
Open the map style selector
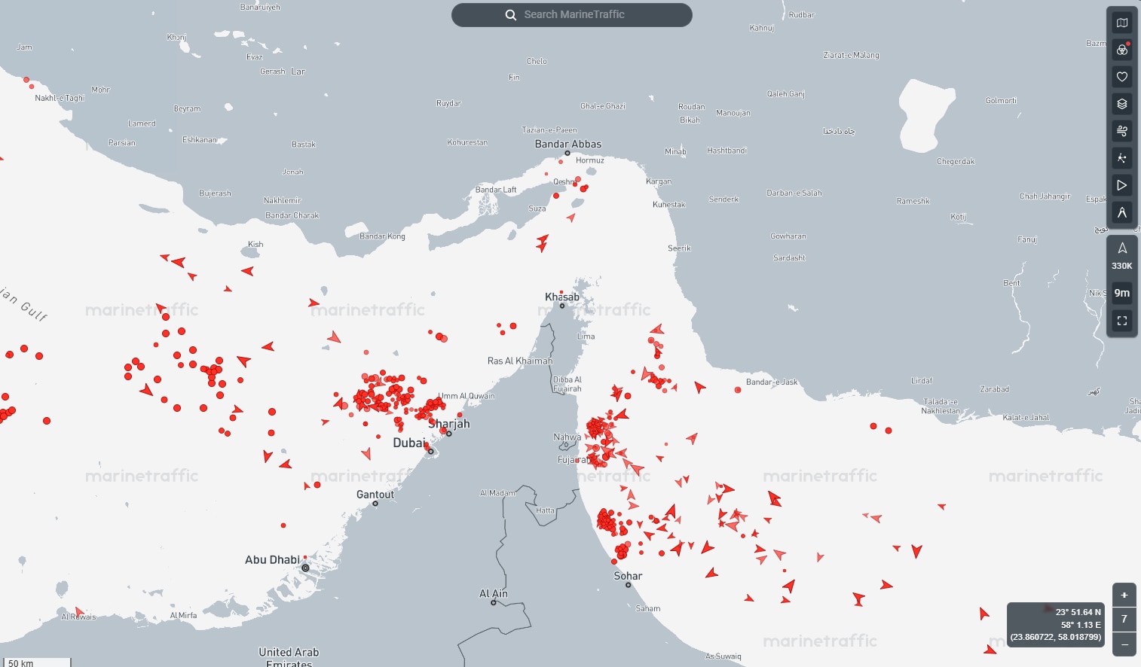[1121, 23]
